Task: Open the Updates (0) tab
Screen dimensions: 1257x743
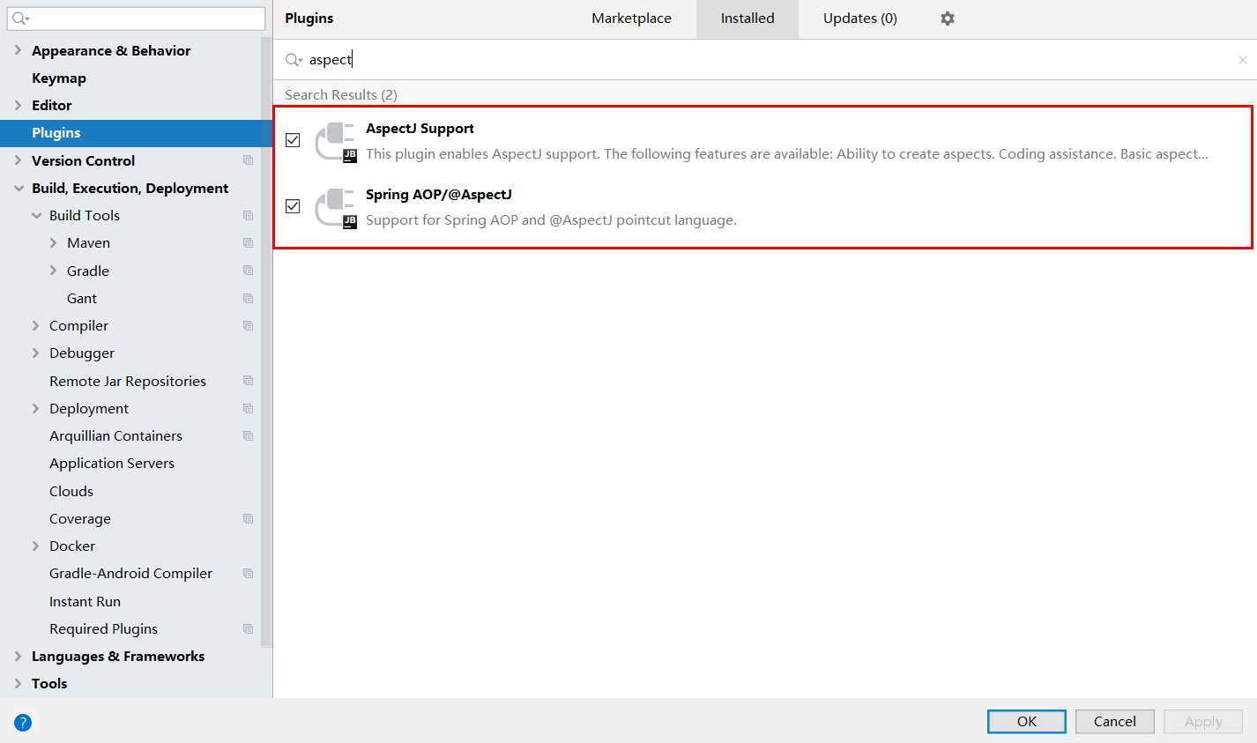Action: 860,19
